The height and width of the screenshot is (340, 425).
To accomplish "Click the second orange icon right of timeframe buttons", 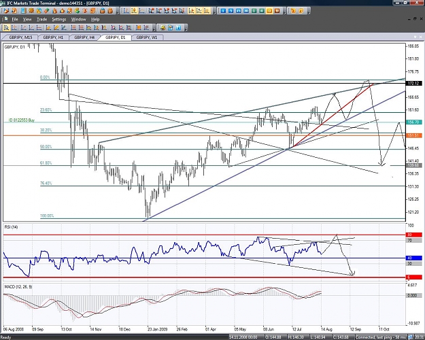I will (x=301, y=11).
